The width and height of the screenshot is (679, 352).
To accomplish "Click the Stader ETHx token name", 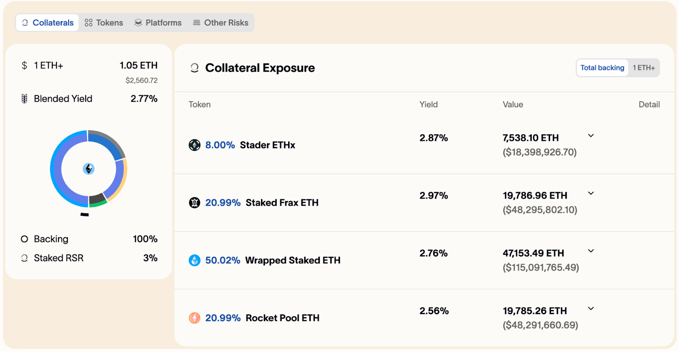I will pyautogui.click(x=267, y=145).
